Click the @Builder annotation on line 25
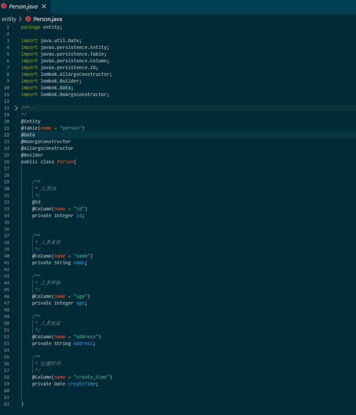Viewport: 356px width, 415px height. pyautogui.click(x=32, y=155)
